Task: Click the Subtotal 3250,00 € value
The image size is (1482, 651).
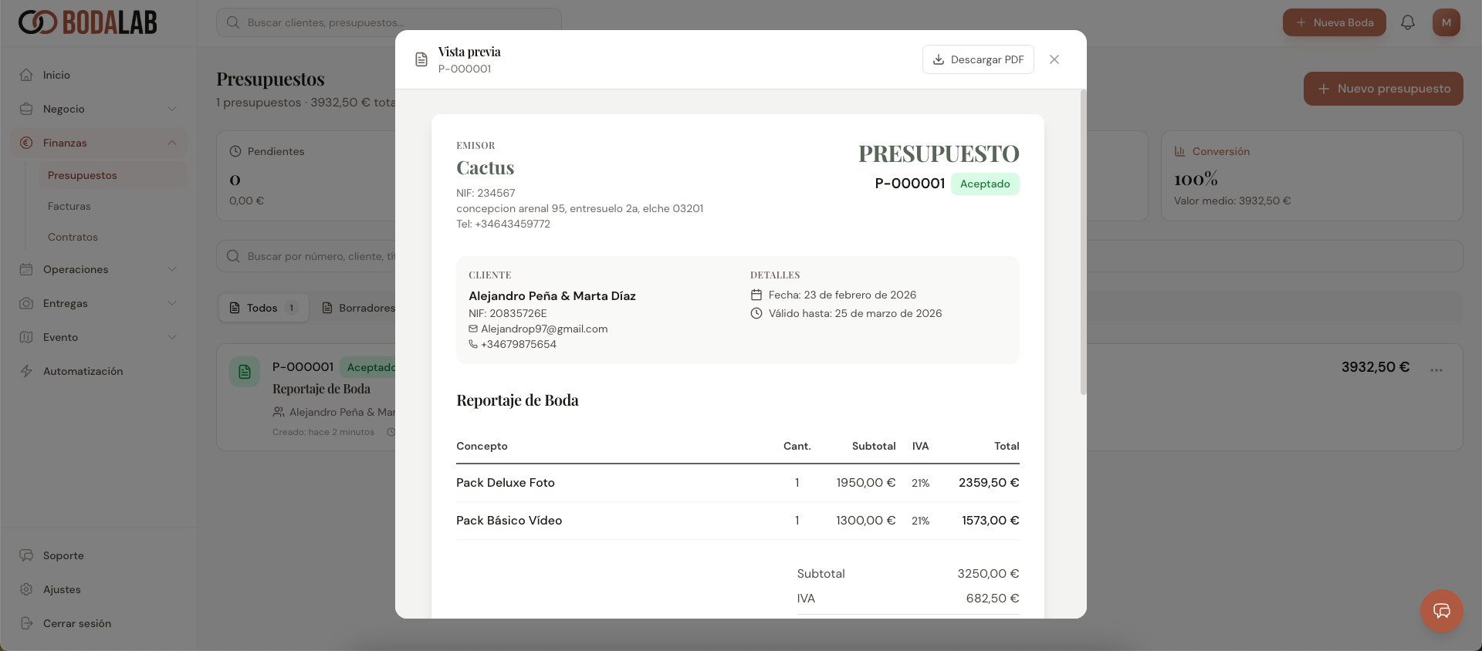Action: 988,574
